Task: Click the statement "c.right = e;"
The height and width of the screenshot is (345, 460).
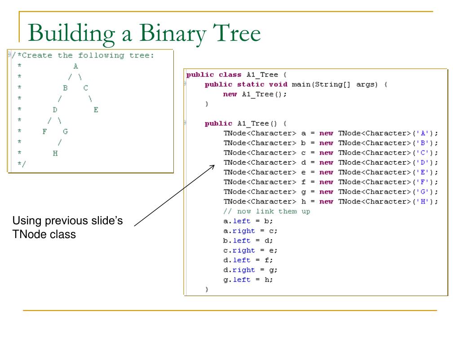Action: coord(250,250)
